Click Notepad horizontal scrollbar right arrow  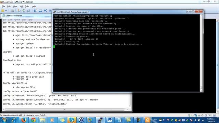[127, 110]
